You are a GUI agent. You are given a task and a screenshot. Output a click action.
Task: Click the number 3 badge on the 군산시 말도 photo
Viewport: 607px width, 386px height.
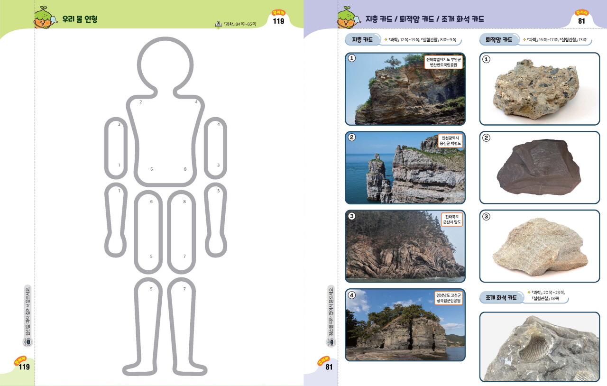coord(352,216)
